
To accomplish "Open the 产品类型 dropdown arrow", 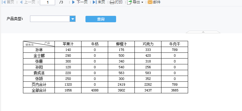I will point(73,19).
